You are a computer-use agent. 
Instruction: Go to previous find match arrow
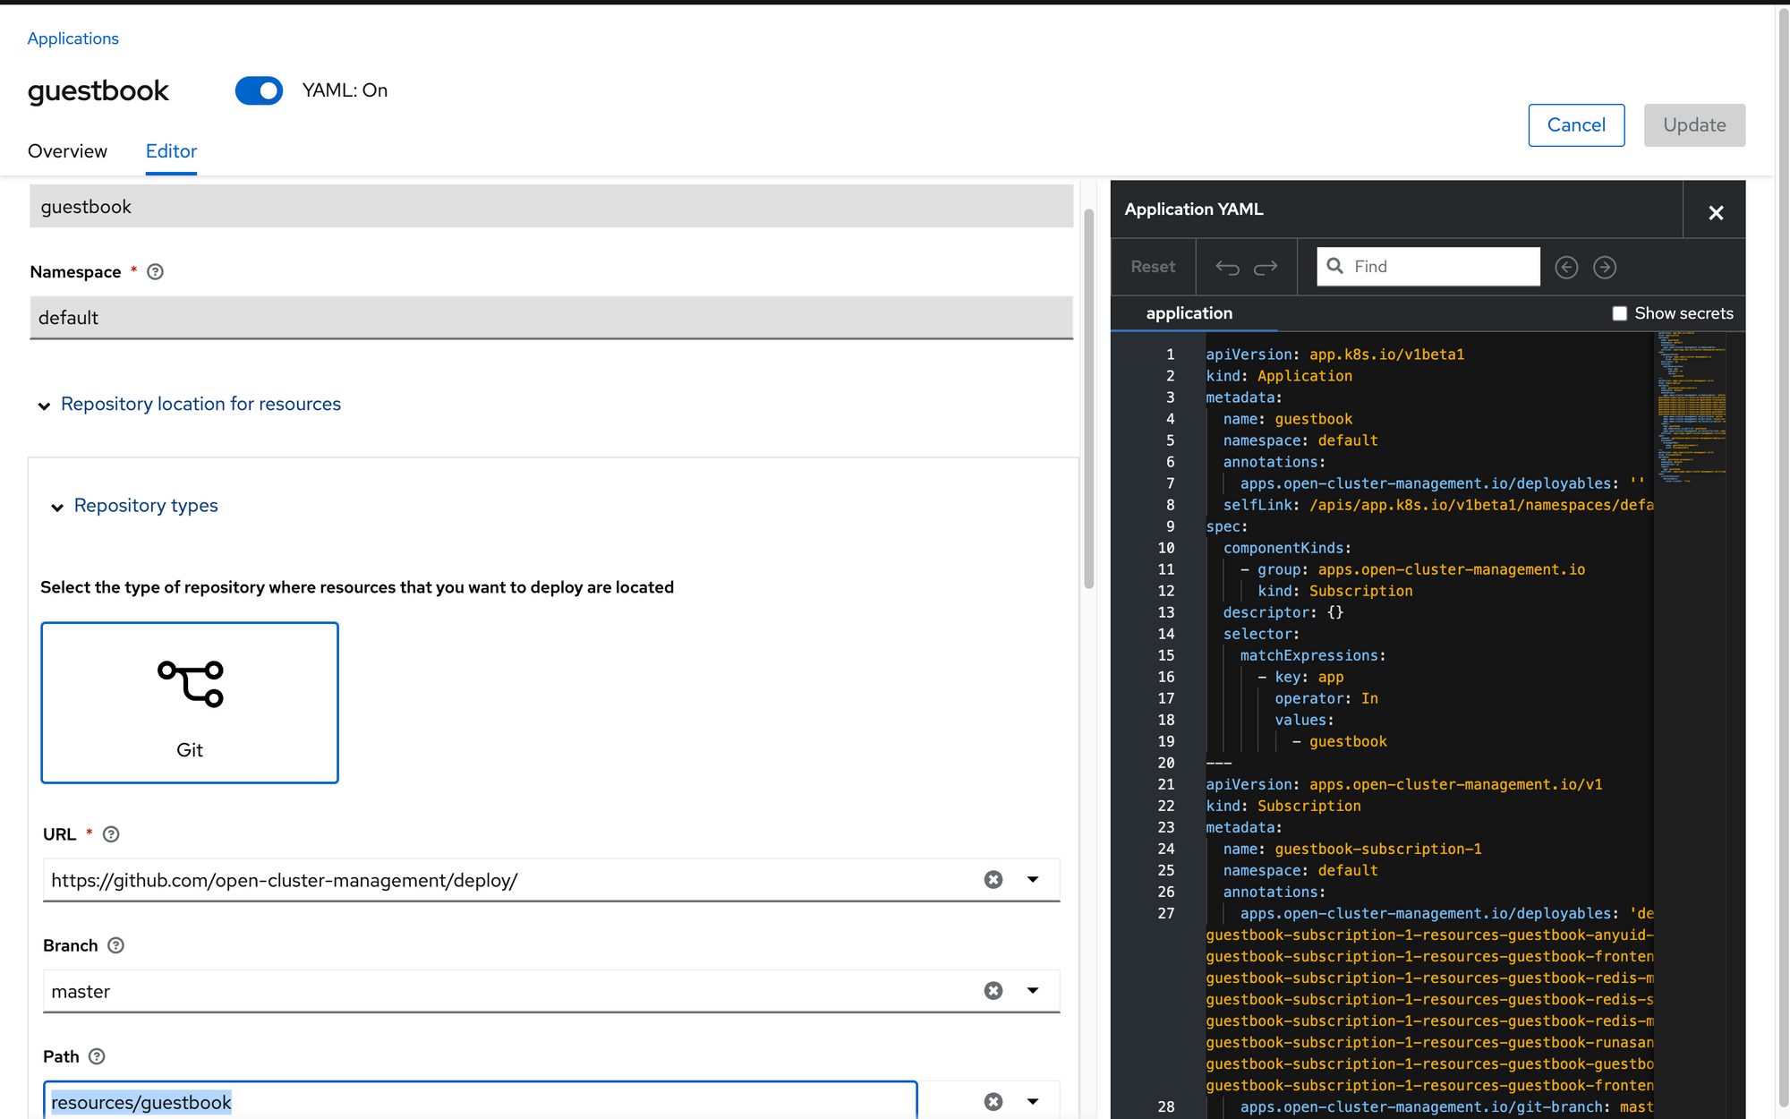(x=1566, y=267)
